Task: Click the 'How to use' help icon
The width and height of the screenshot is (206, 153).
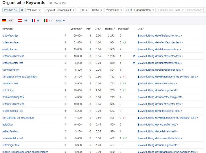Action: click(51, 3)
